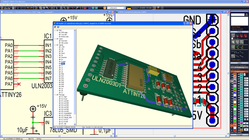The height and width of the screenshot is (140, 249).
Task: Toggle the +15V signal checkbox
Action: 59,47
